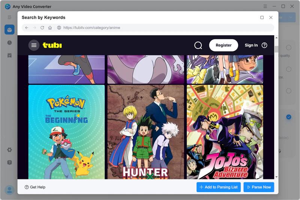Go forward in the embedded browser
This screenshot has width=300, height=200.
pyautogui.click(x=34, y=28)
